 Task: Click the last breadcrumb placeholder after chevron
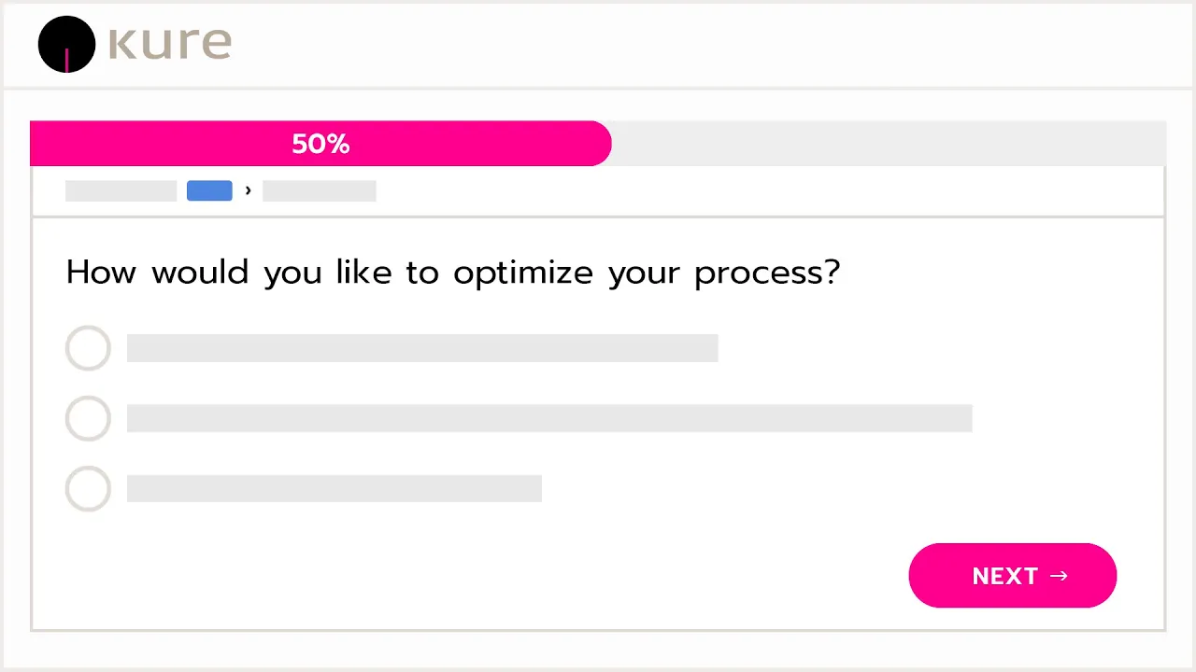[x=319, y=190]
